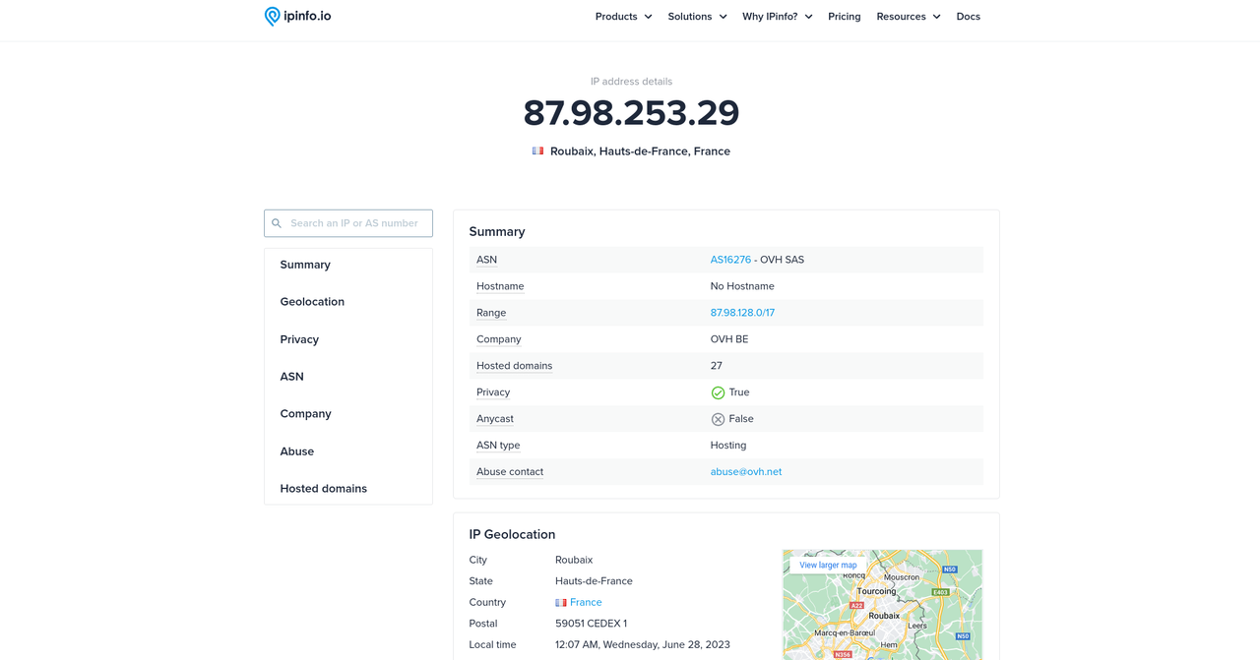Click the French flag beside Roubaix heading
Viewport: 1260px width, 660px height.
coord(537,151)
